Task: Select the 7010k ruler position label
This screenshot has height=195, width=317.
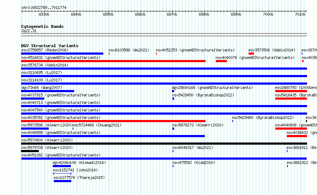Action: tap(300, 14)
